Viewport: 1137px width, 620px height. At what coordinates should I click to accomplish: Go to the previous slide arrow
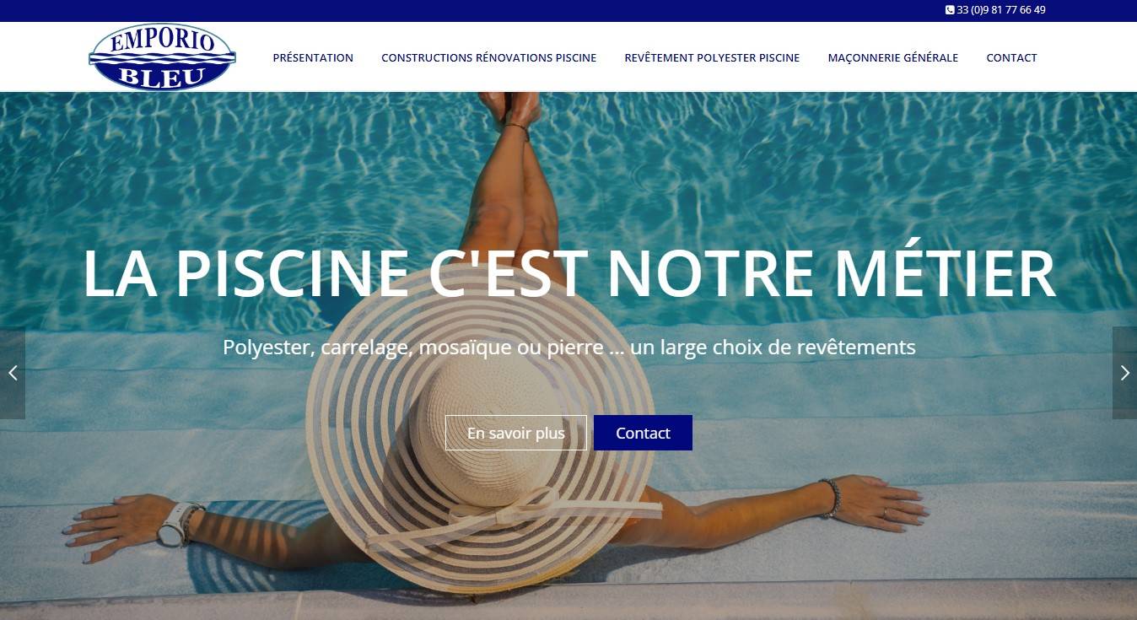pyautogui.click(x=13, y=373)
